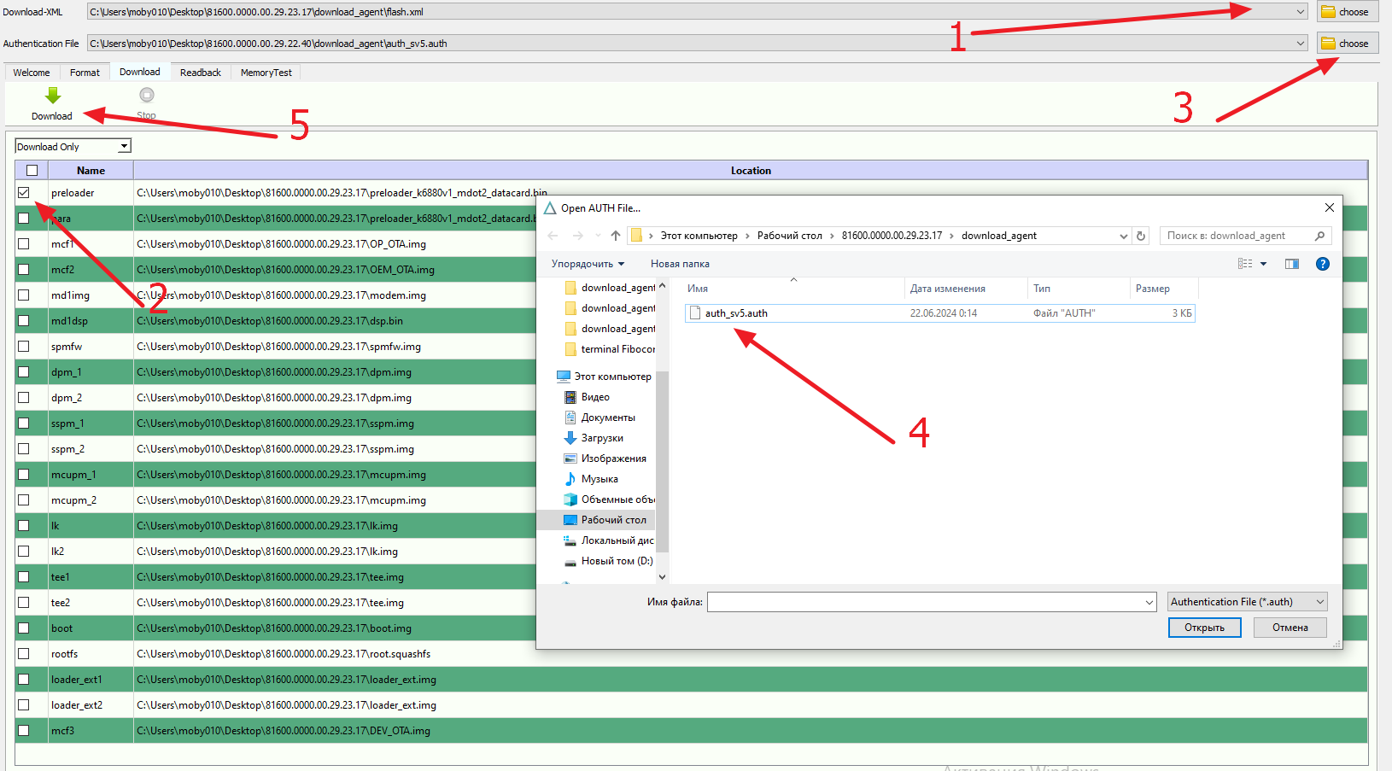1392x771 pixels.
Task: Sort files by Дата изменения column
Action: pos(948,289)
